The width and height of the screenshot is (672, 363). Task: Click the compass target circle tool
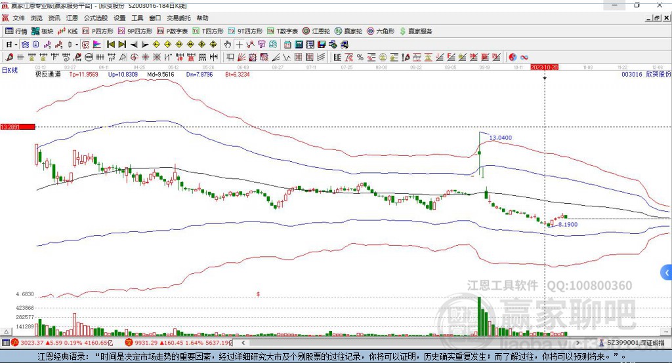coord(134,58)
